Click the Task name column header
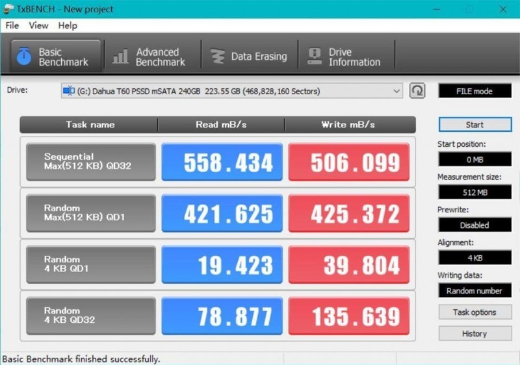The width and height of the screenshot is (520, 365). click(89, 125)
